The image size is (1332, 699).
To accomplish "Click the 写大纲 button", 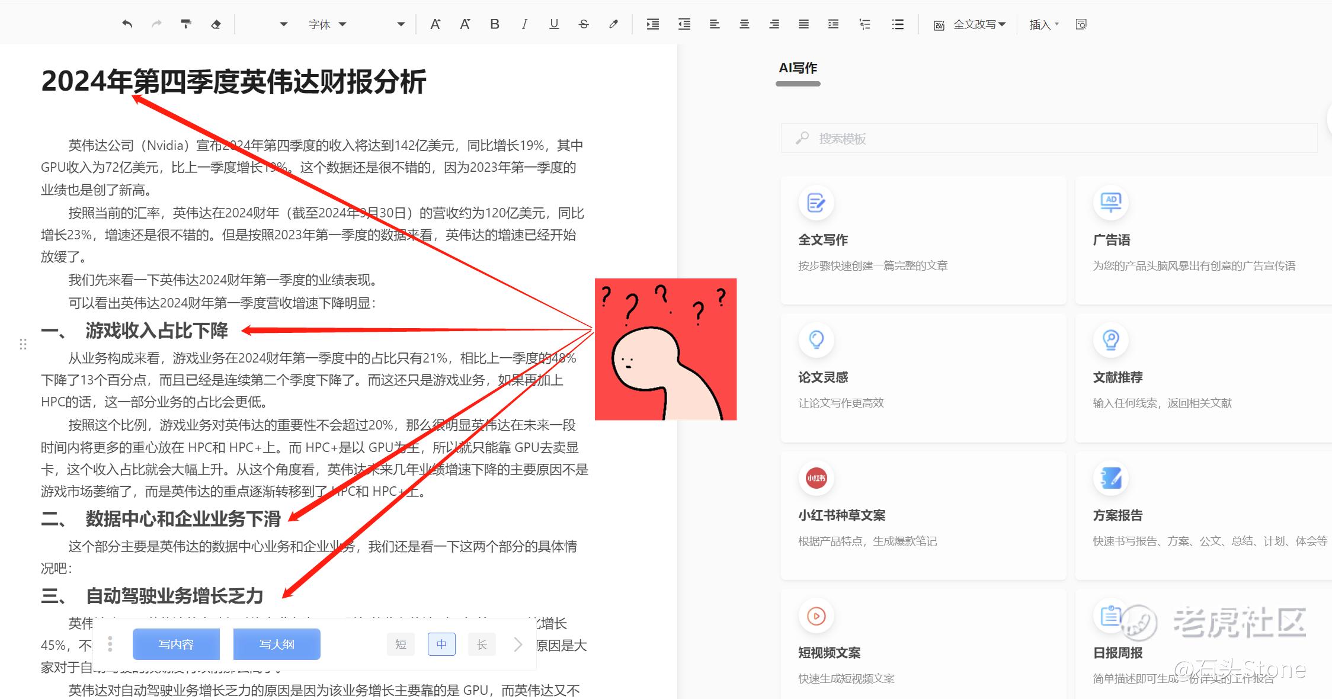I will (x=277, y=644).
